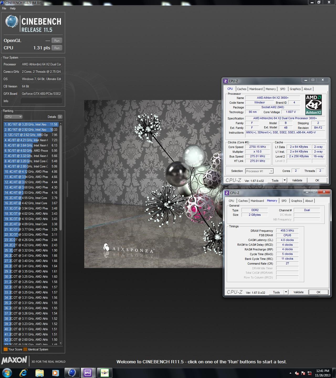
Task: Switch to CPU tab in CPU-Z Memory window
Action: (231, 201)
